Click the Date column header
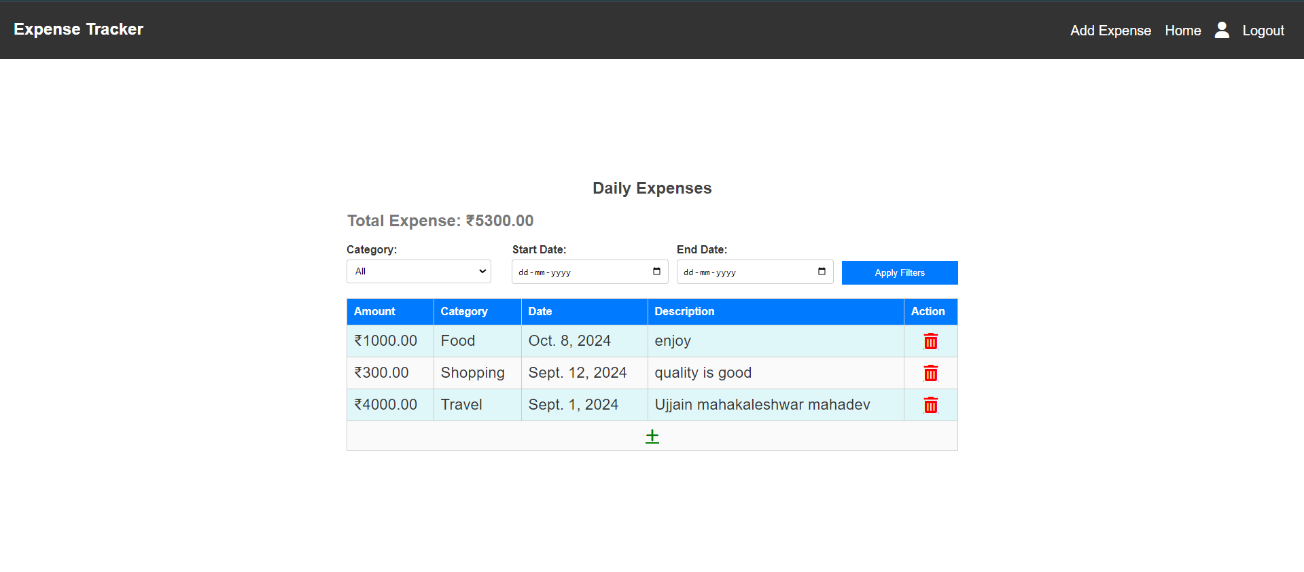 tap(540, 311)
